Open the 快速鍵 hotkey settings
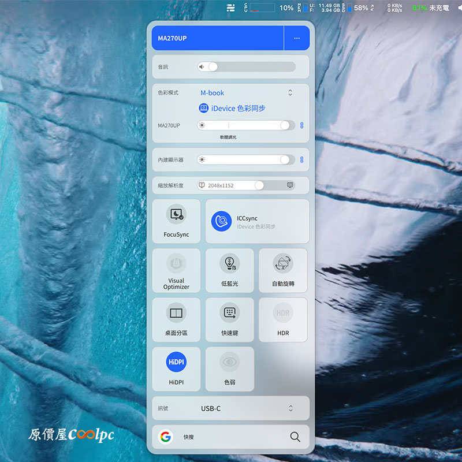462x462 pixels. coord(229,319)
